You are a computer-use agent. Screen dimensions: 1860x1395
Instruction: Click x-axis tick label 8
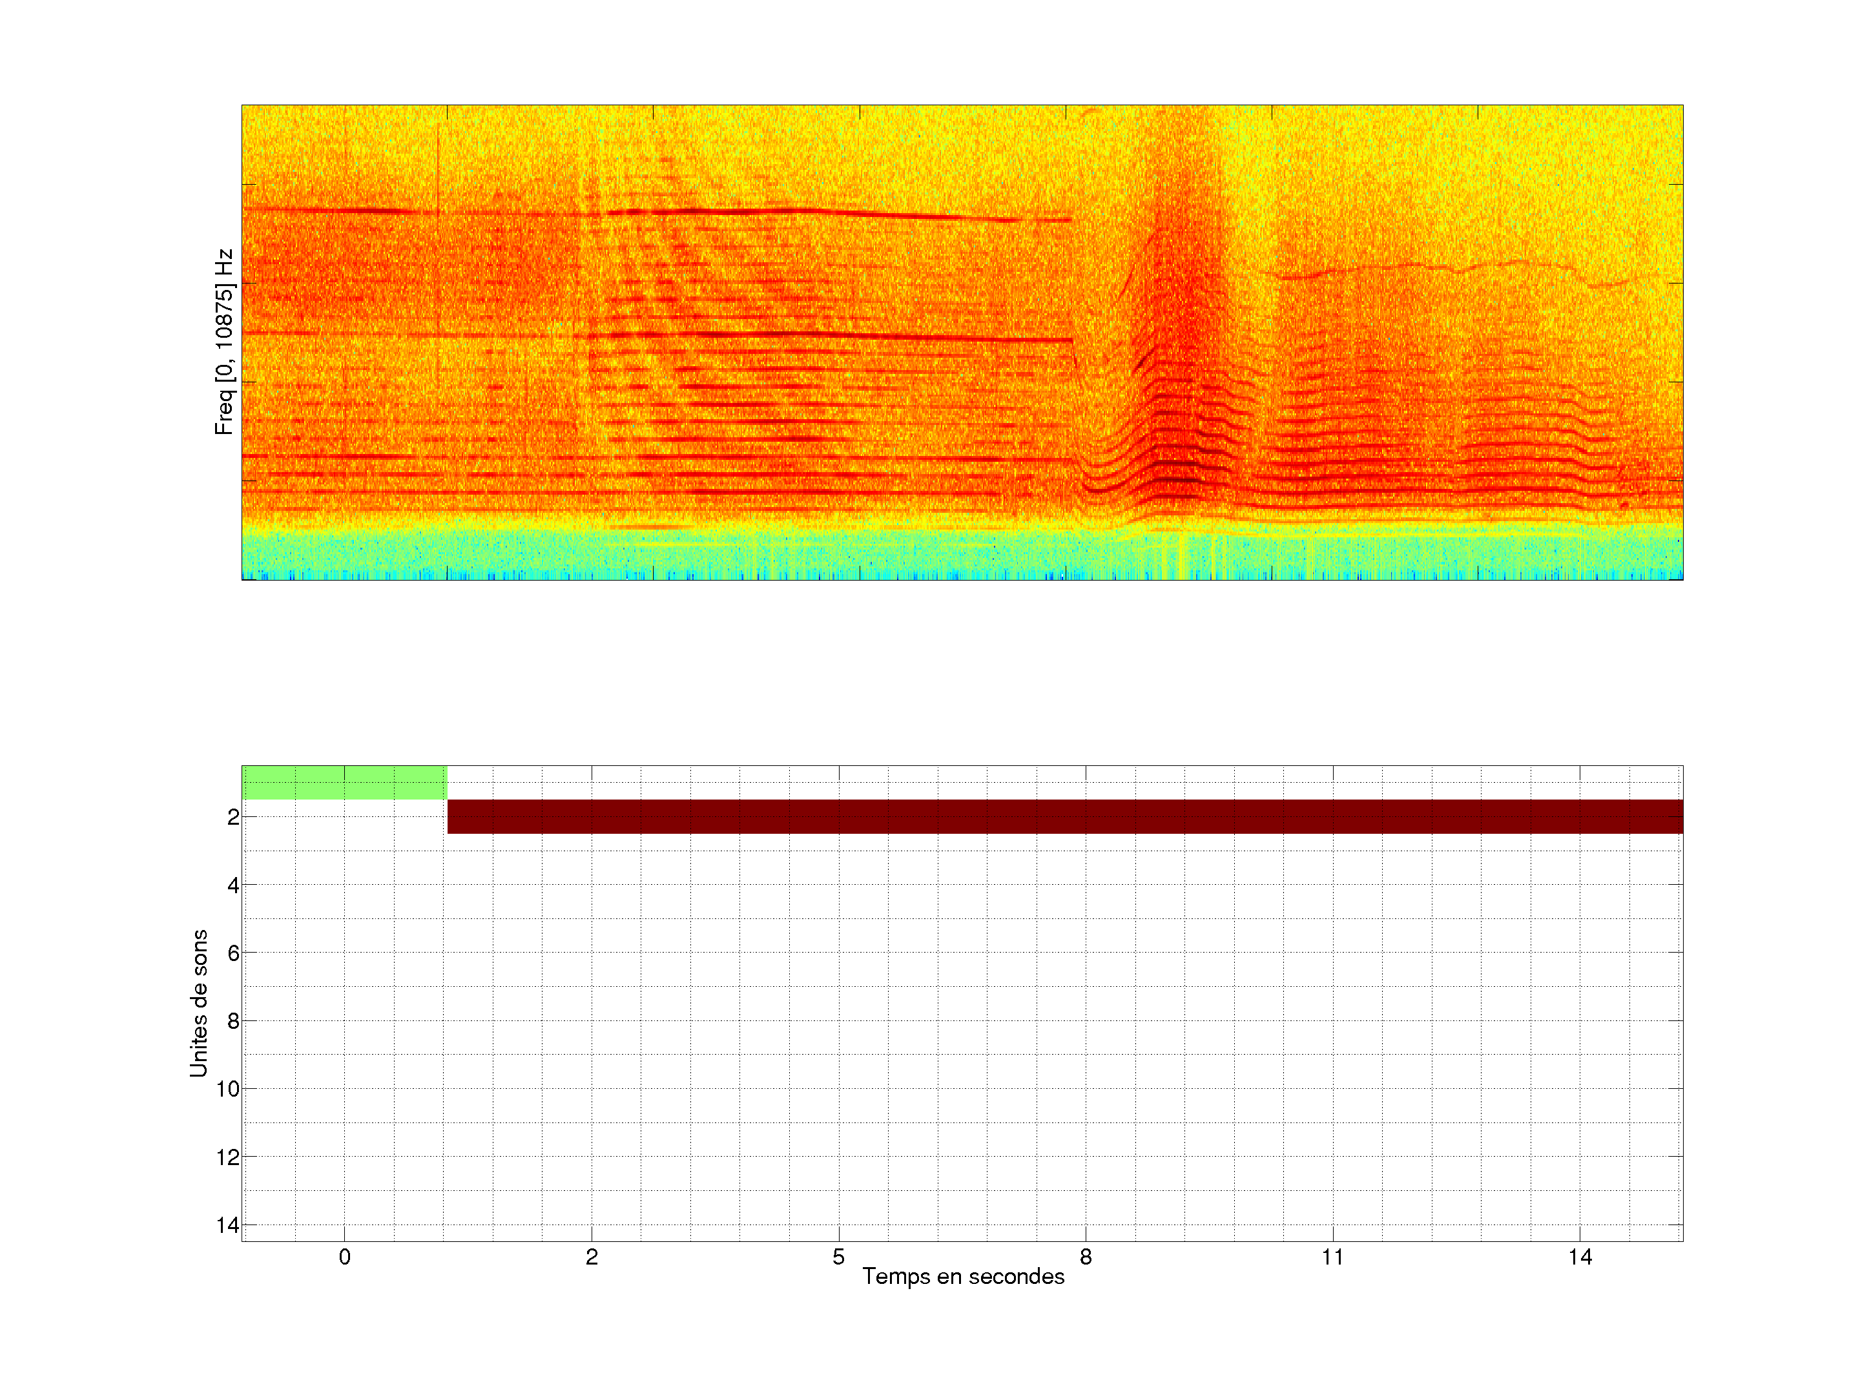point(1086,1257)
